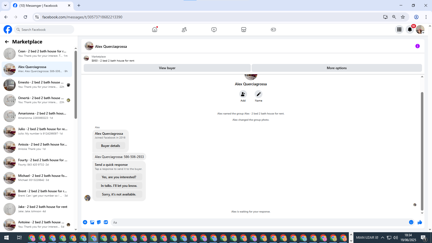Show hidden system tray icons
Screen dimensions: 432x243
click(x=383, y=238)
